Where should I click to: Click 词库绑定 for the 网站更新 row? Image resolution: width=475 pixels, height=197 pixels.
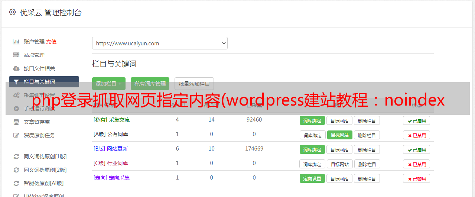(x=312, y=149)
